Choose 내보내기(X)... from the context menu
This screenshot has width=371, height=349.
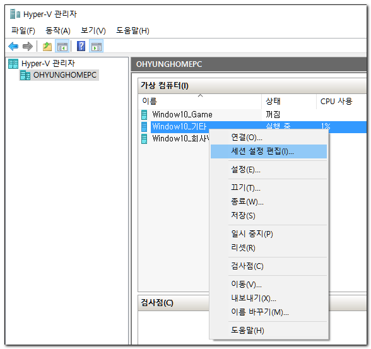tap(269, 298)
